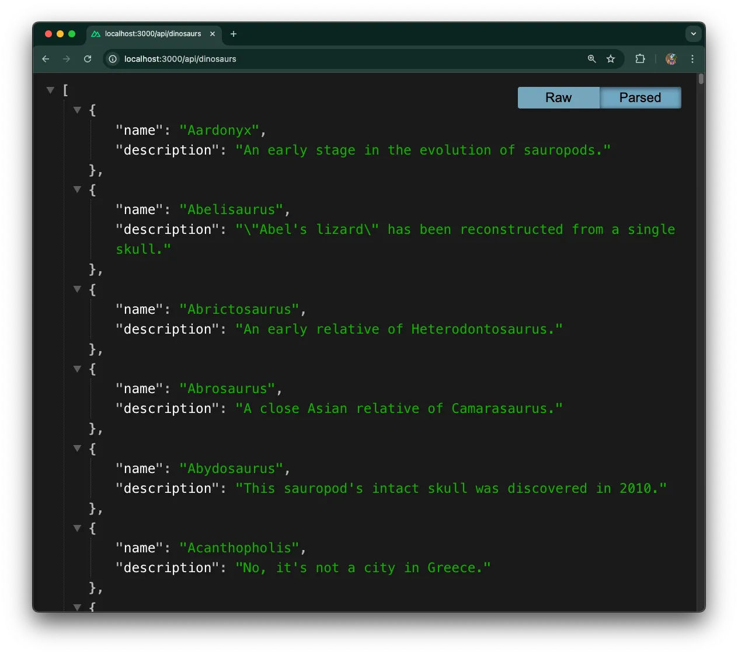Image resolution: width=738 pixels, height=655 pixels.
Task: Open the browser Extensions puzzle icon
Action: tap(640, 59)
